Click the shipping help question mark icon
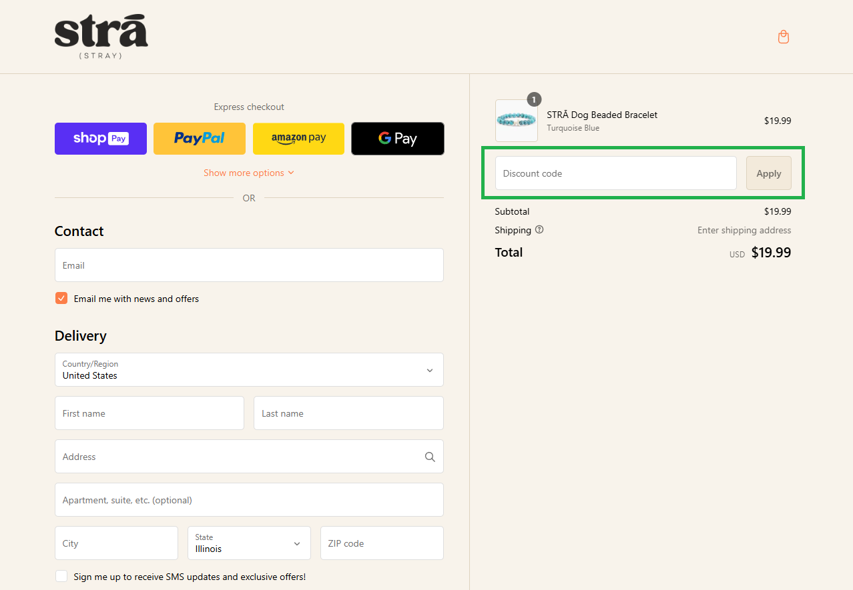 pyautogui.click(x=539, y=230)
